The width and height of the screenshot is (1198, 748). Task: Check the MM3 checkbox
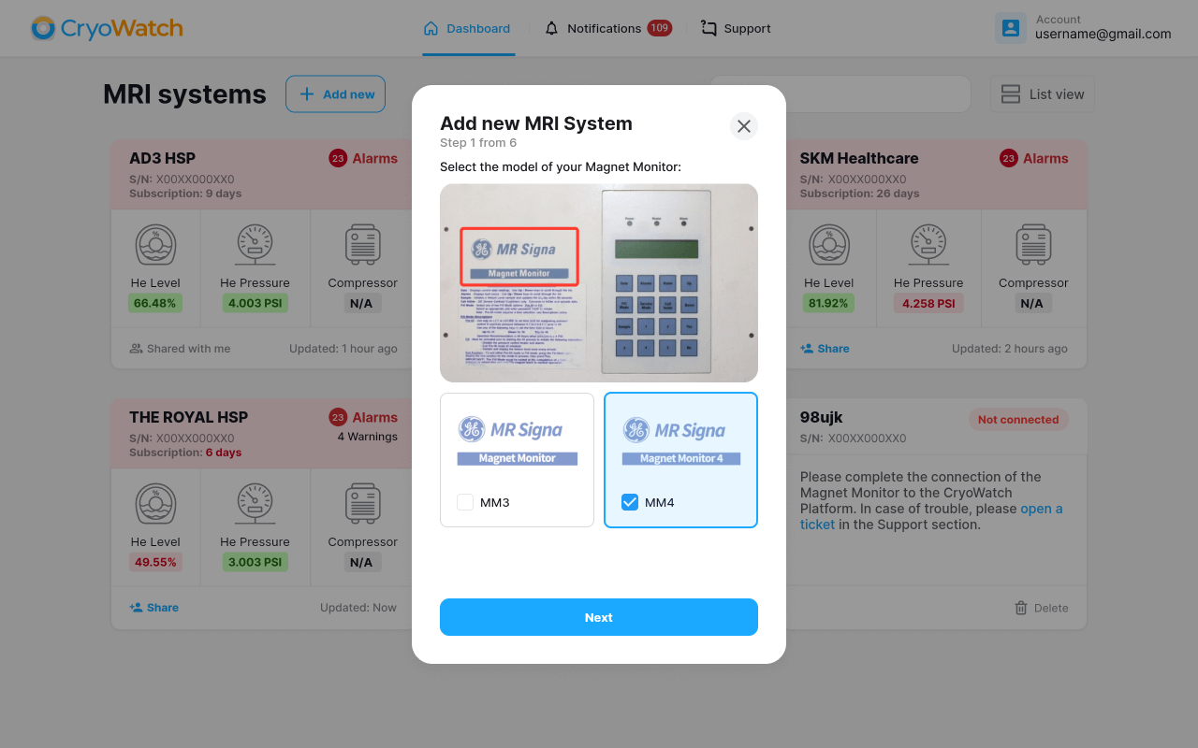465,502
